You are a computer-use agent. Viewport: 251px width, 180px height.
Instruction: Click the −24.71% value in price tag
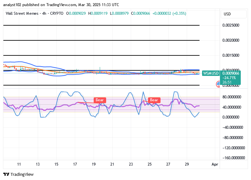coord(229,78)
